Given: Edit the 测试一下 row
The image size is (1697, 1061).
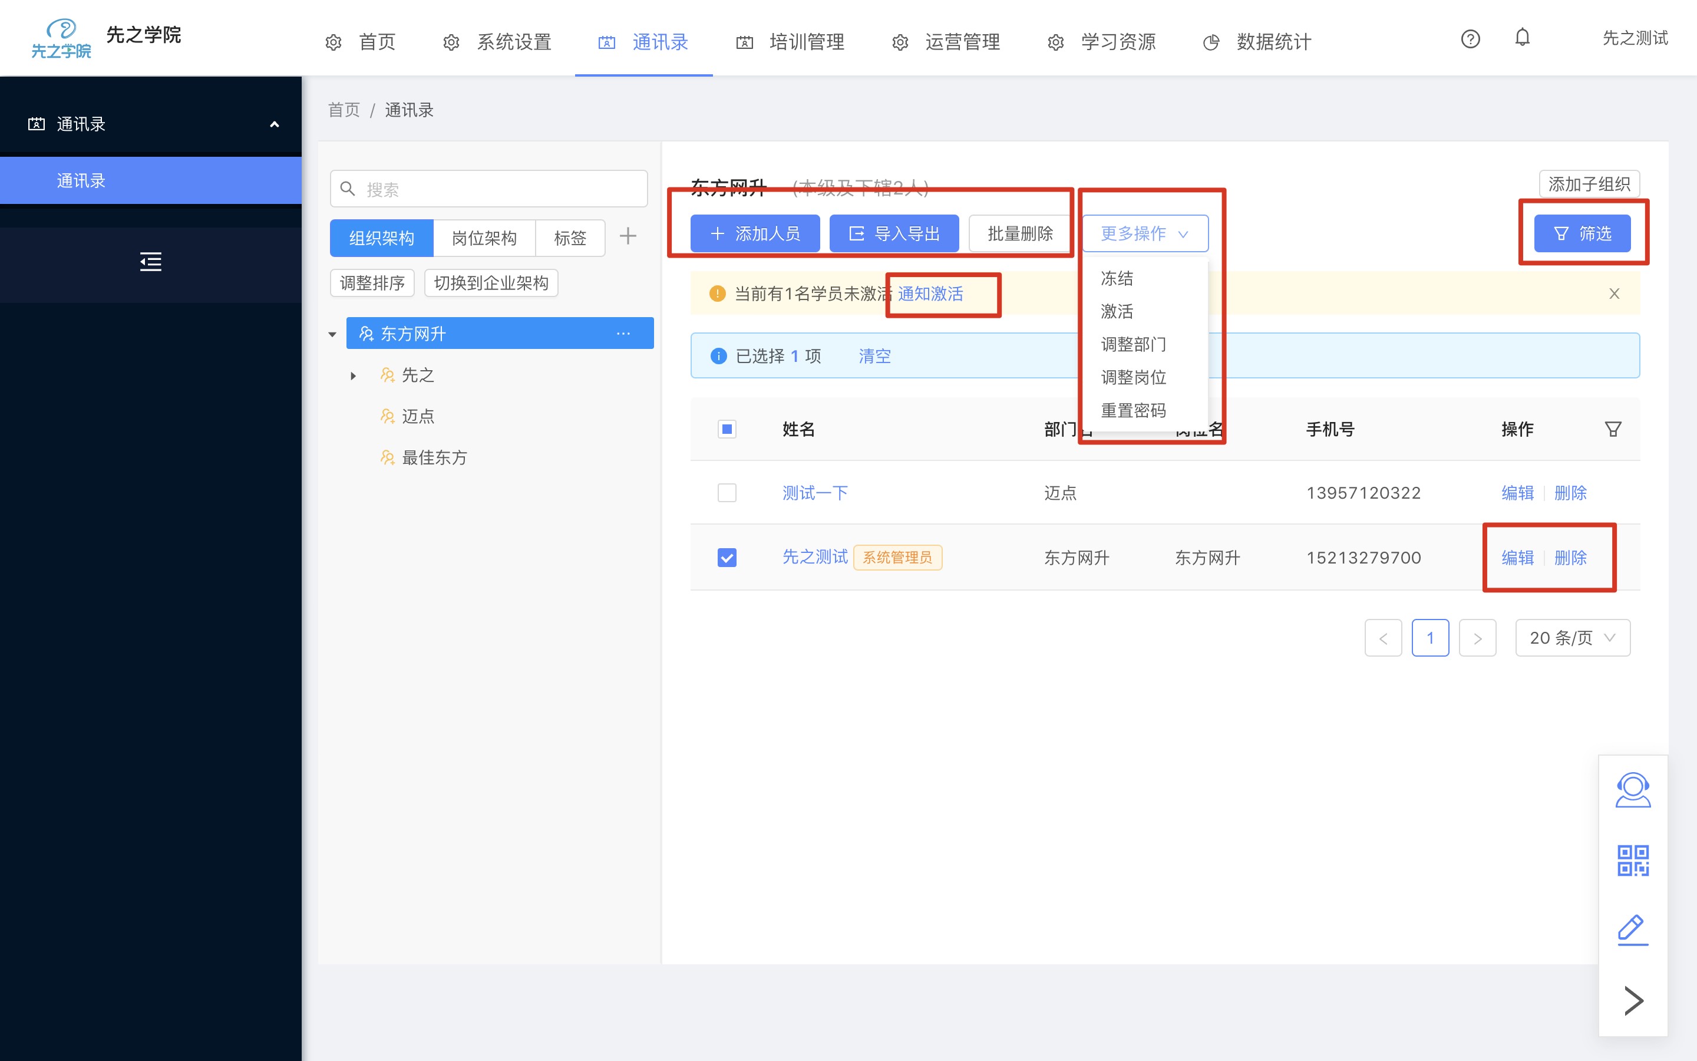Looking at the screenshot, I should point(1517,493).
